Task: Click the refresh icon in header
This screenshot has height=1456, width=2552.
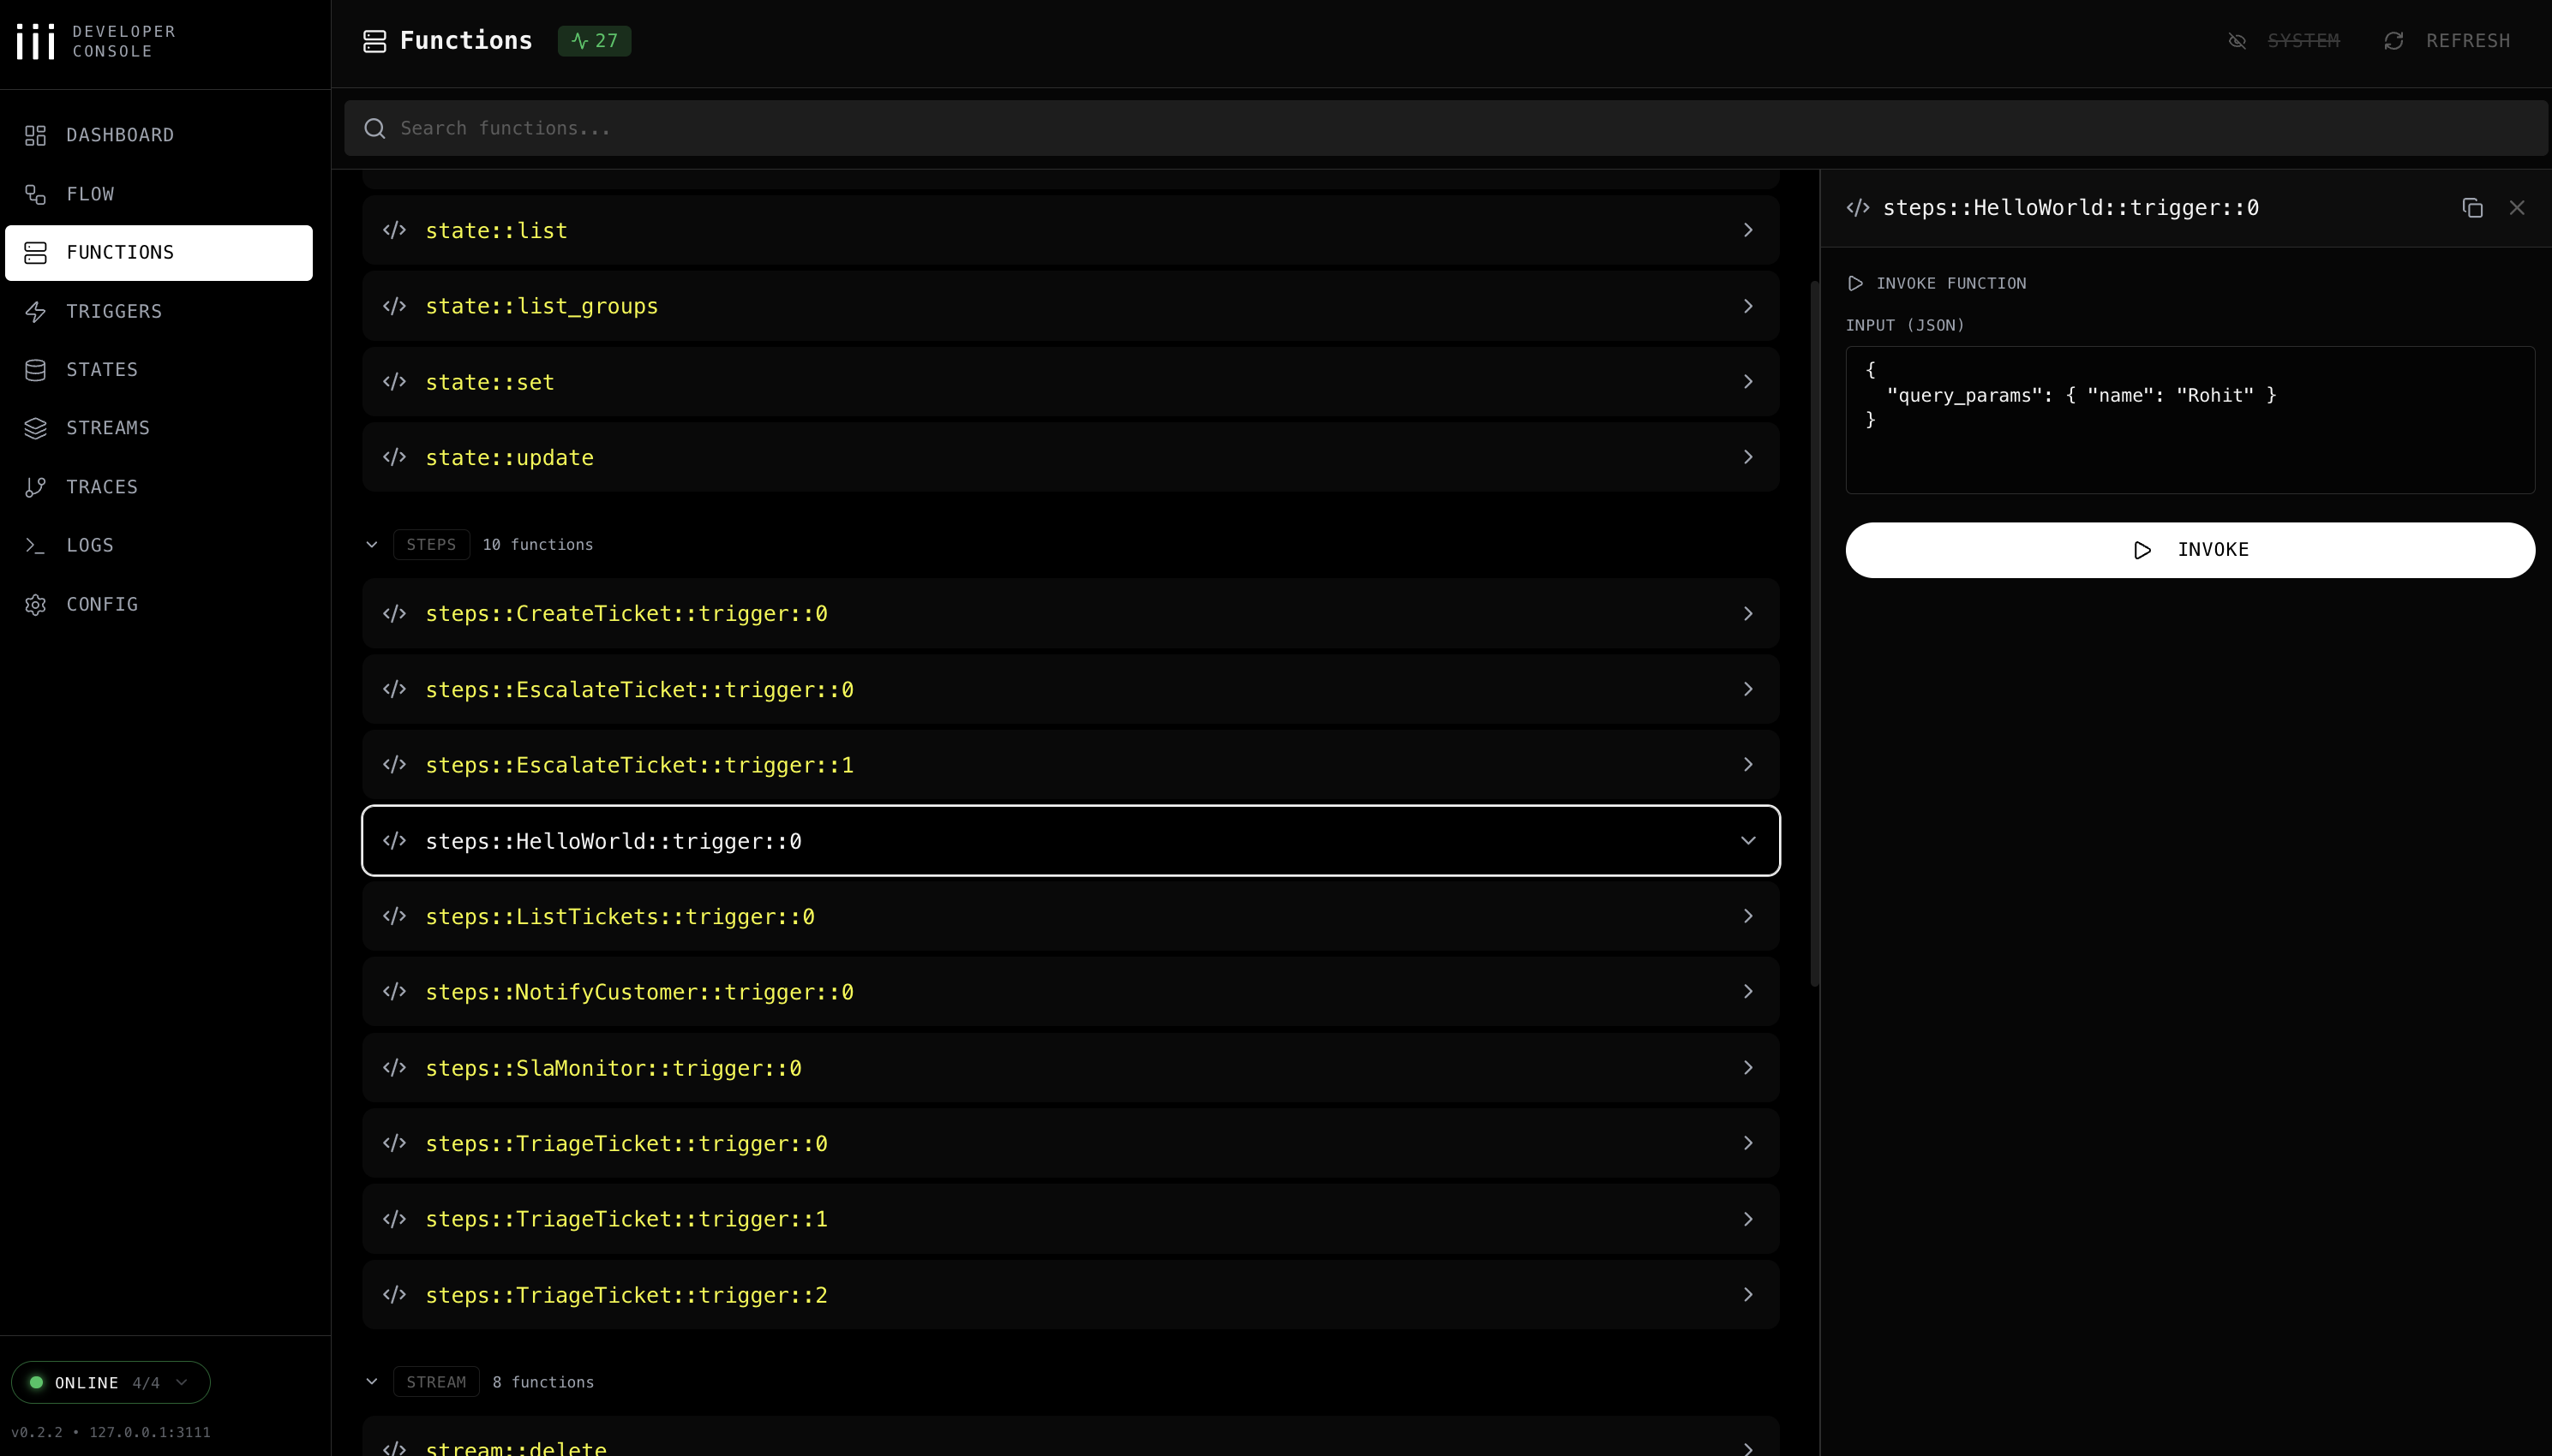Action: [x=2393, y=41]
